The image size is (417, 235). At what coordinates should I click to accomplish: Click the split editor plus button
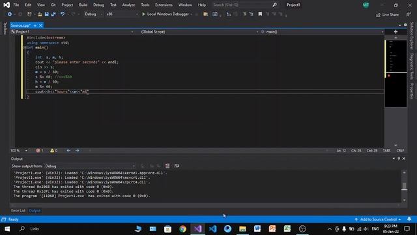click(395, 32)
